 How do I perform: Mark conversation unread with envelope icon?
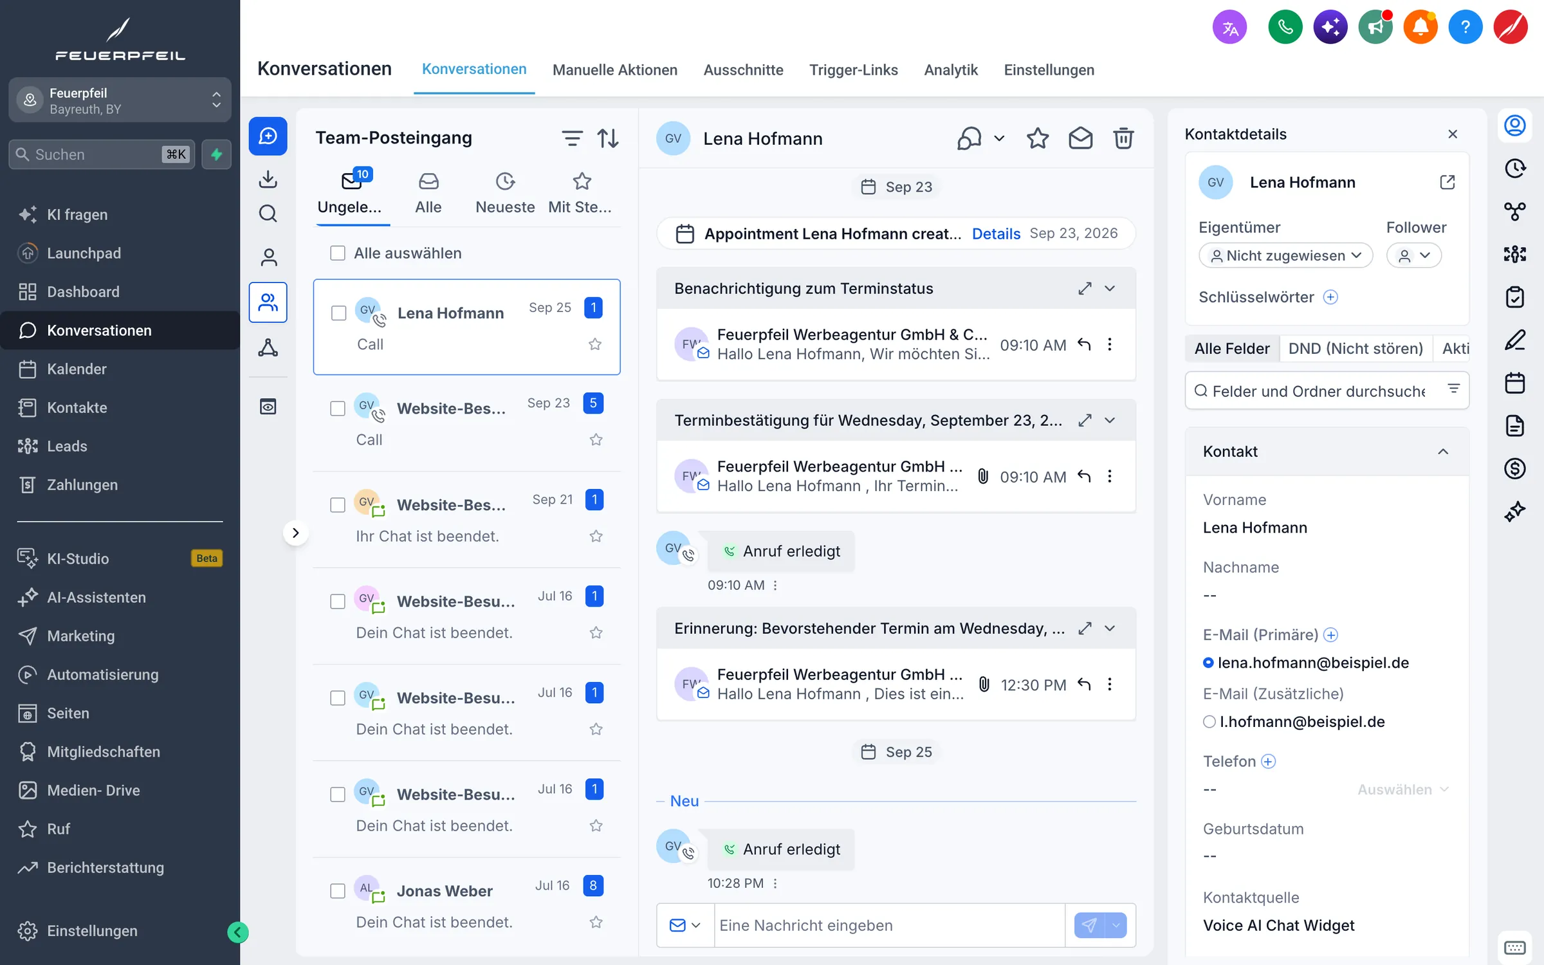tap(1080, 138)
